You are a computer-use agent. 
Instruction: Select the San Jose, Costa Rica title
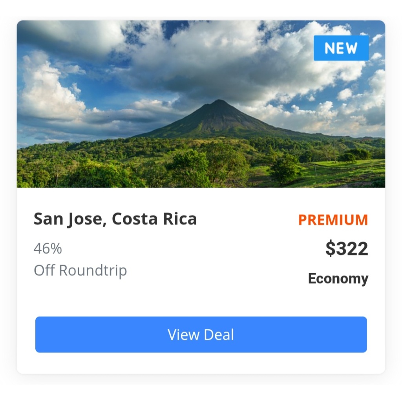tap(115, 219)
